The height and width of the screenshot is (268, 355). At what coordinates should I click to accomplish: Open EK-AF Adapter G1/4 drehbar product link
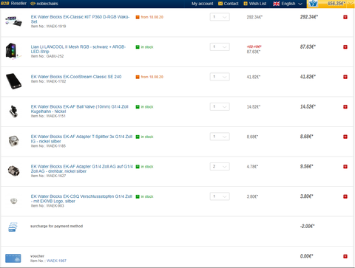click(81, 169)
